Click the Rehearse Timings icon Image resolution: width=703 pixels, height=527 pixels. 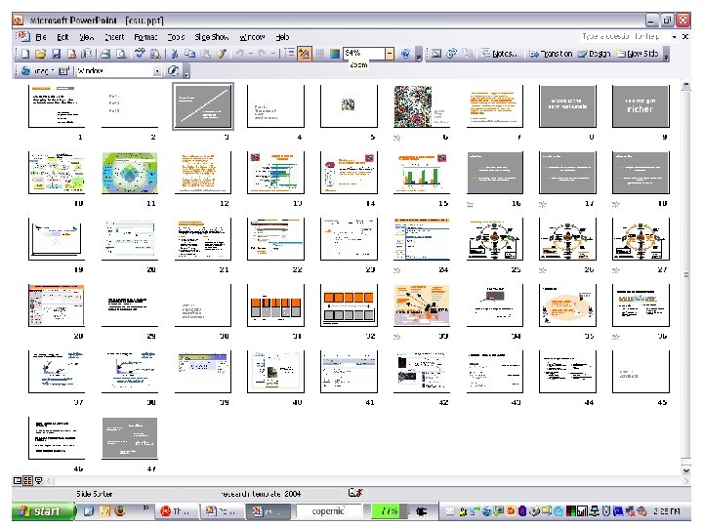451,54
